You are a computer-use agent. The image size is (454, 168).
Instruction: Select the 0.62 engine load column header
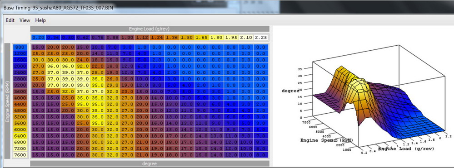click(x=82, y=38)
